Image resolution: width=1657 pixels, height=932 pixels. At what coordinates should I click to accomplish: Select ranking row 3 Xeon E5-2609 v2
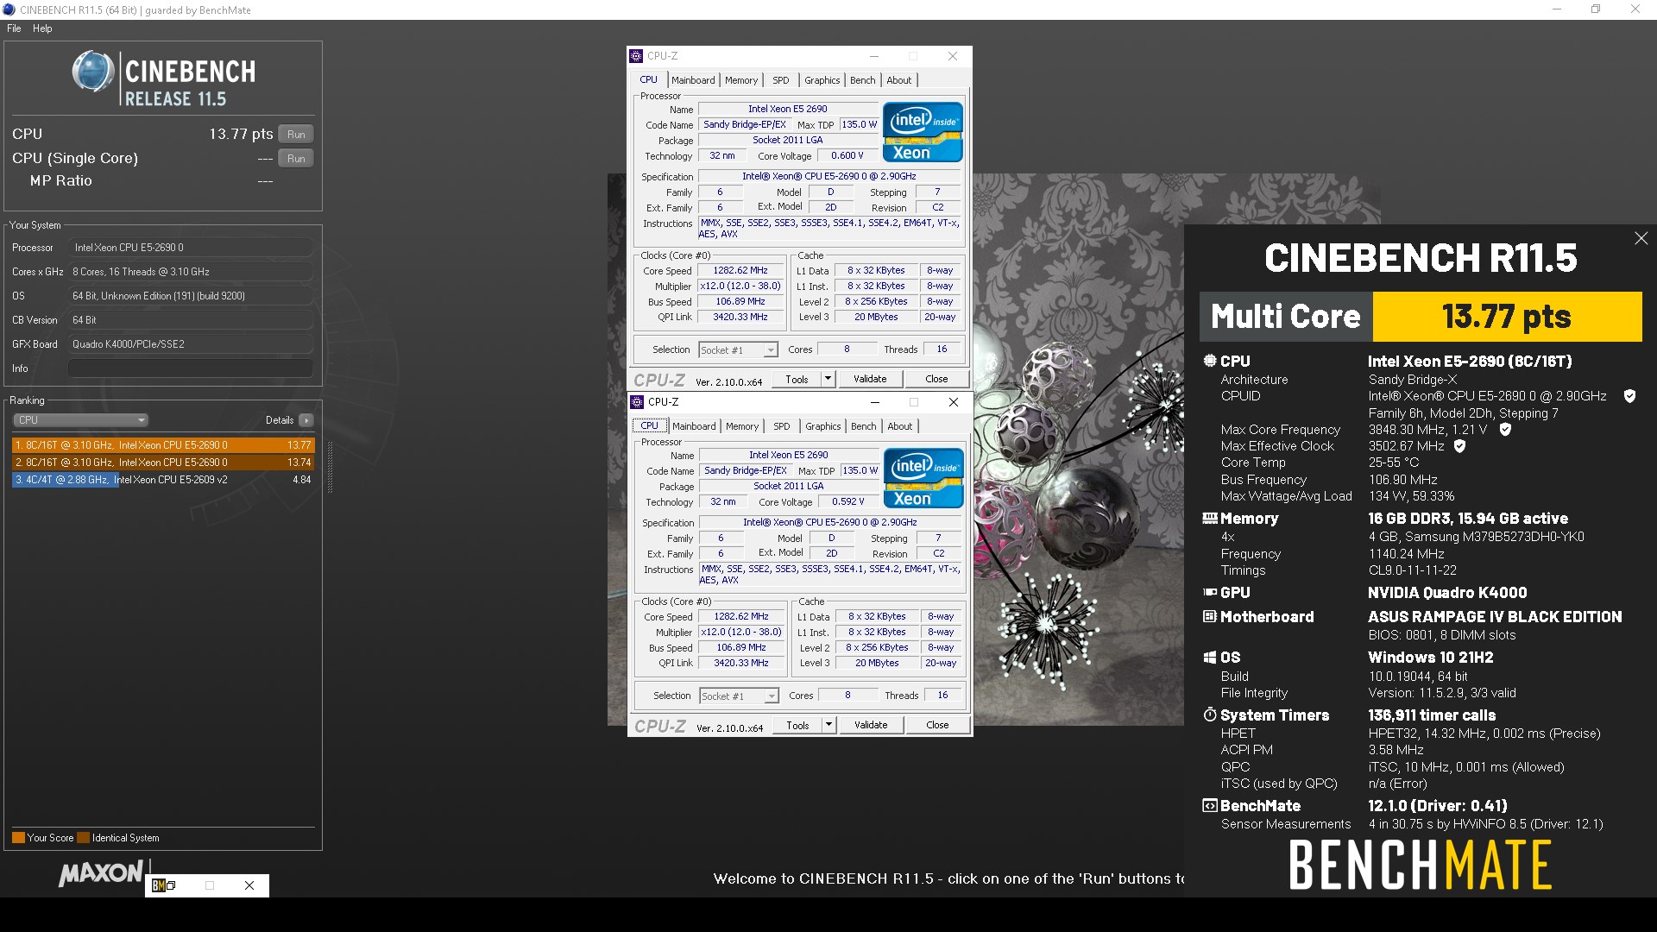[163, 480]
